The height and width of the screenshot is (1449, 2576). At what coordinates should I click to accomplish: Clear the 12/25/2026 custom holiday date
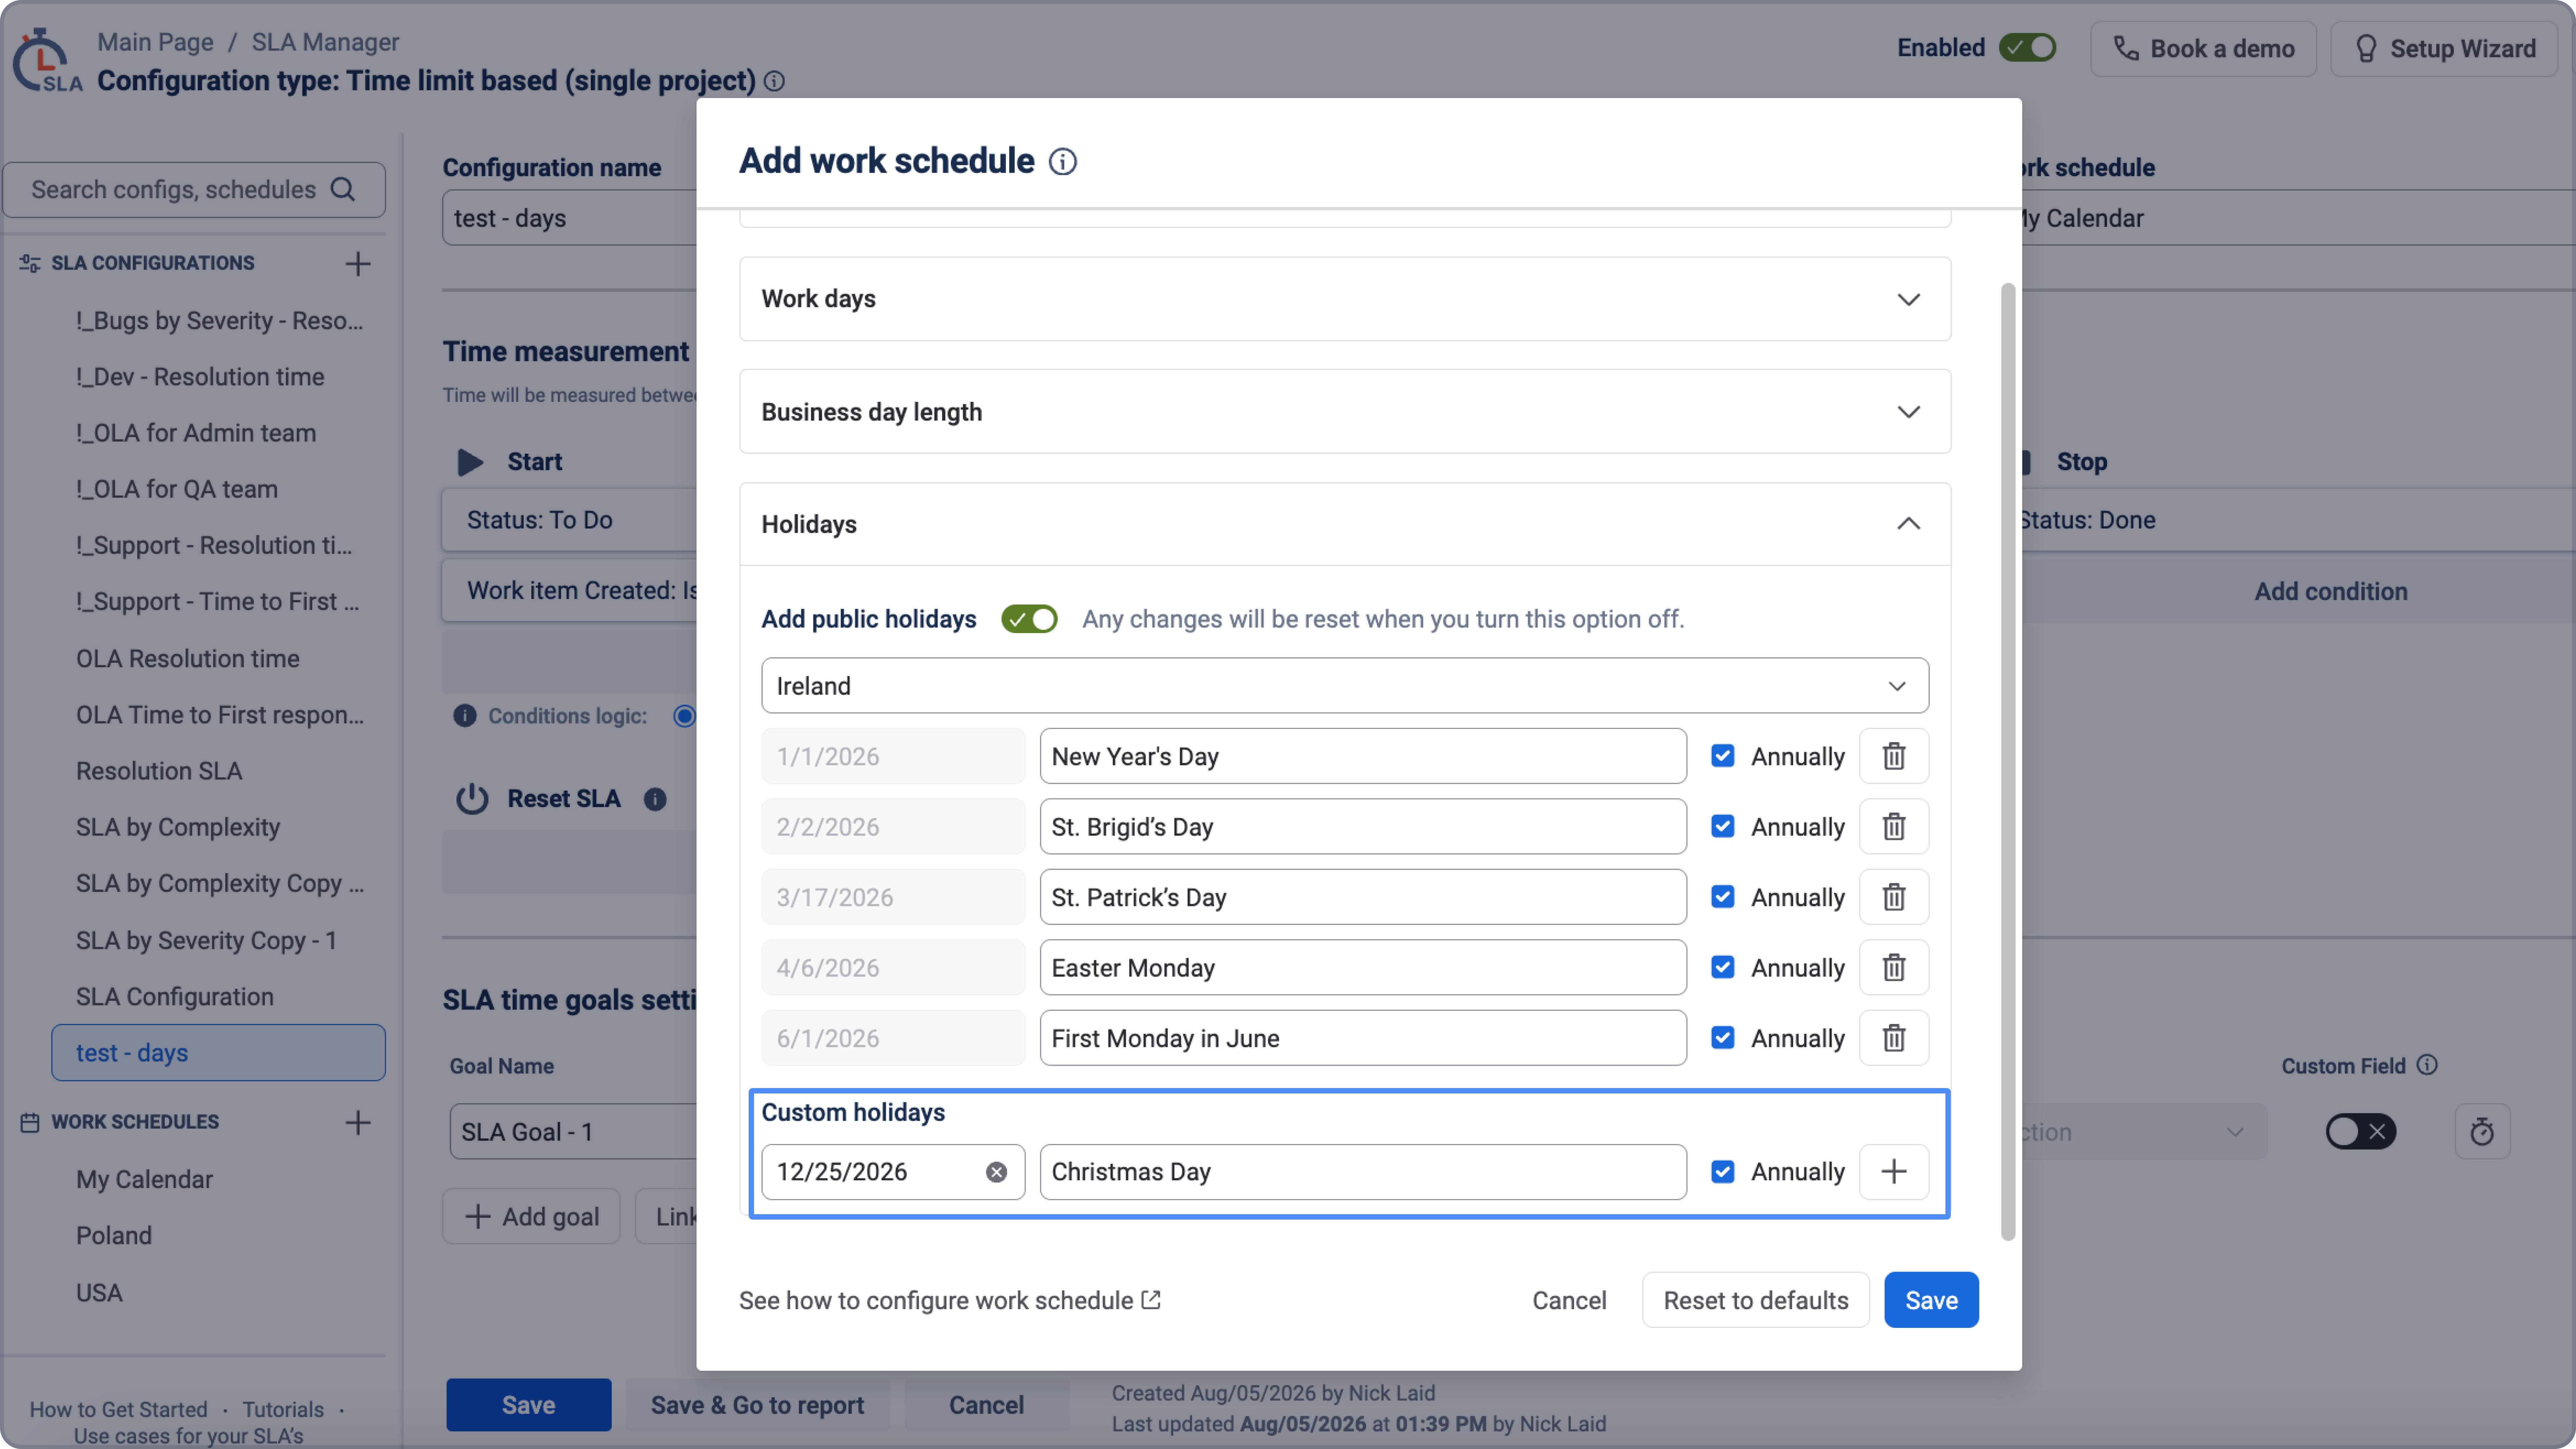click(x=996, y=1172)
